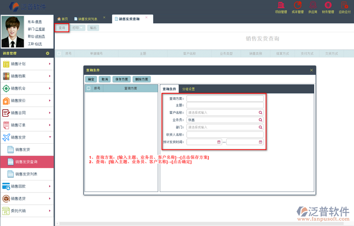Click the 销售管理 settings gear
Screen dimensions: 354x226
tap(47, 54)
